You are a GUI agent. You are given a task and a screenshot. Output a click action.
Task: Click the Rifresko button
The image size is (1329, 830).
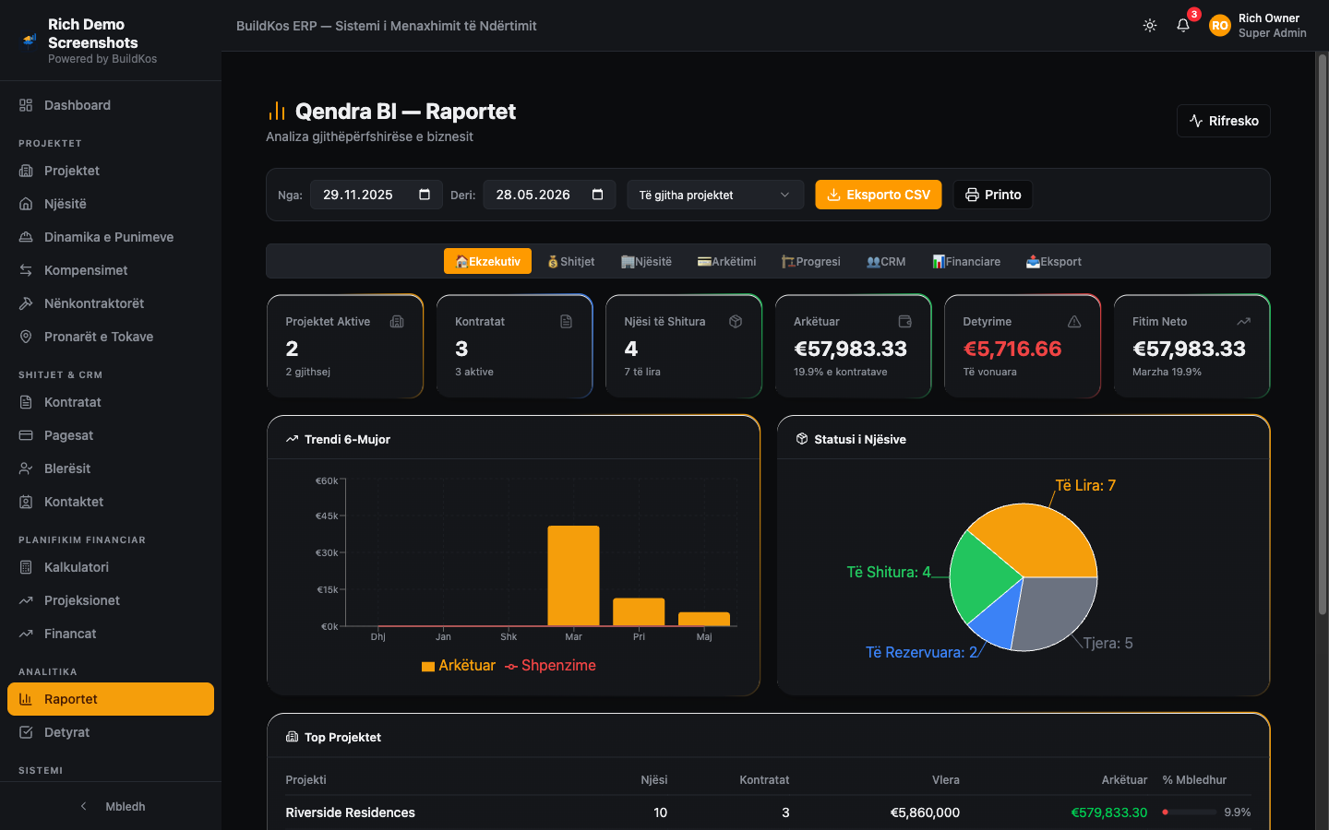pos(1224,121)
